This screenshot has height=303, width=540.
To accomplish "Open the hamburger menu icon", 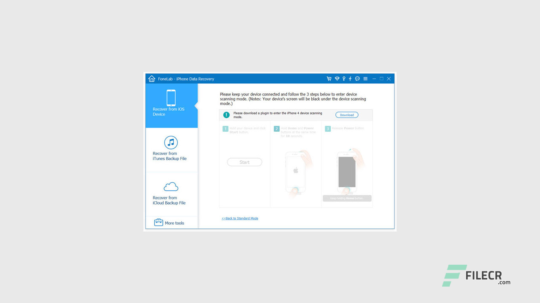I will coord(365,79).
